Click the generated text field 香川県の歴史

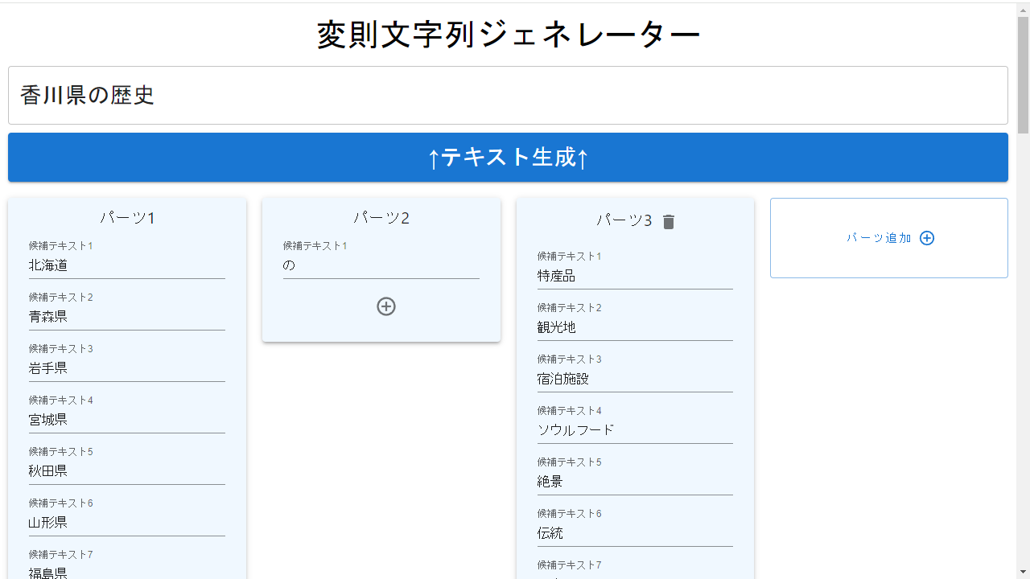(508, 95)
